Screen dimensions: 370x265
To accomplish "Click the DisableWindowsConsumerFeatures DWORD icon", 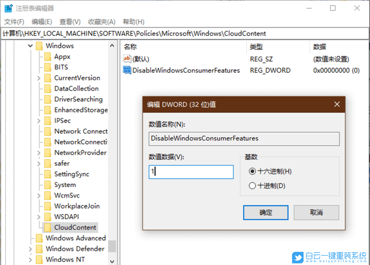I will [127, 70].
